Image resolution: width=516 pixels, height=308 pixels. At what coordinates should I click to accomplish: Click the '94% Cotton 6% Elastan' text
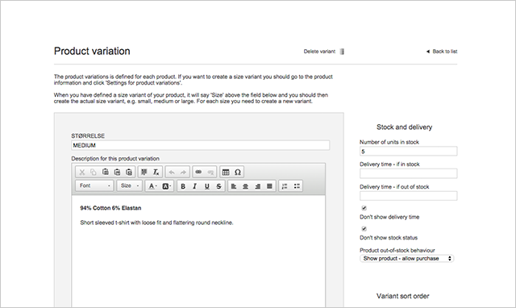coord(110,208)
